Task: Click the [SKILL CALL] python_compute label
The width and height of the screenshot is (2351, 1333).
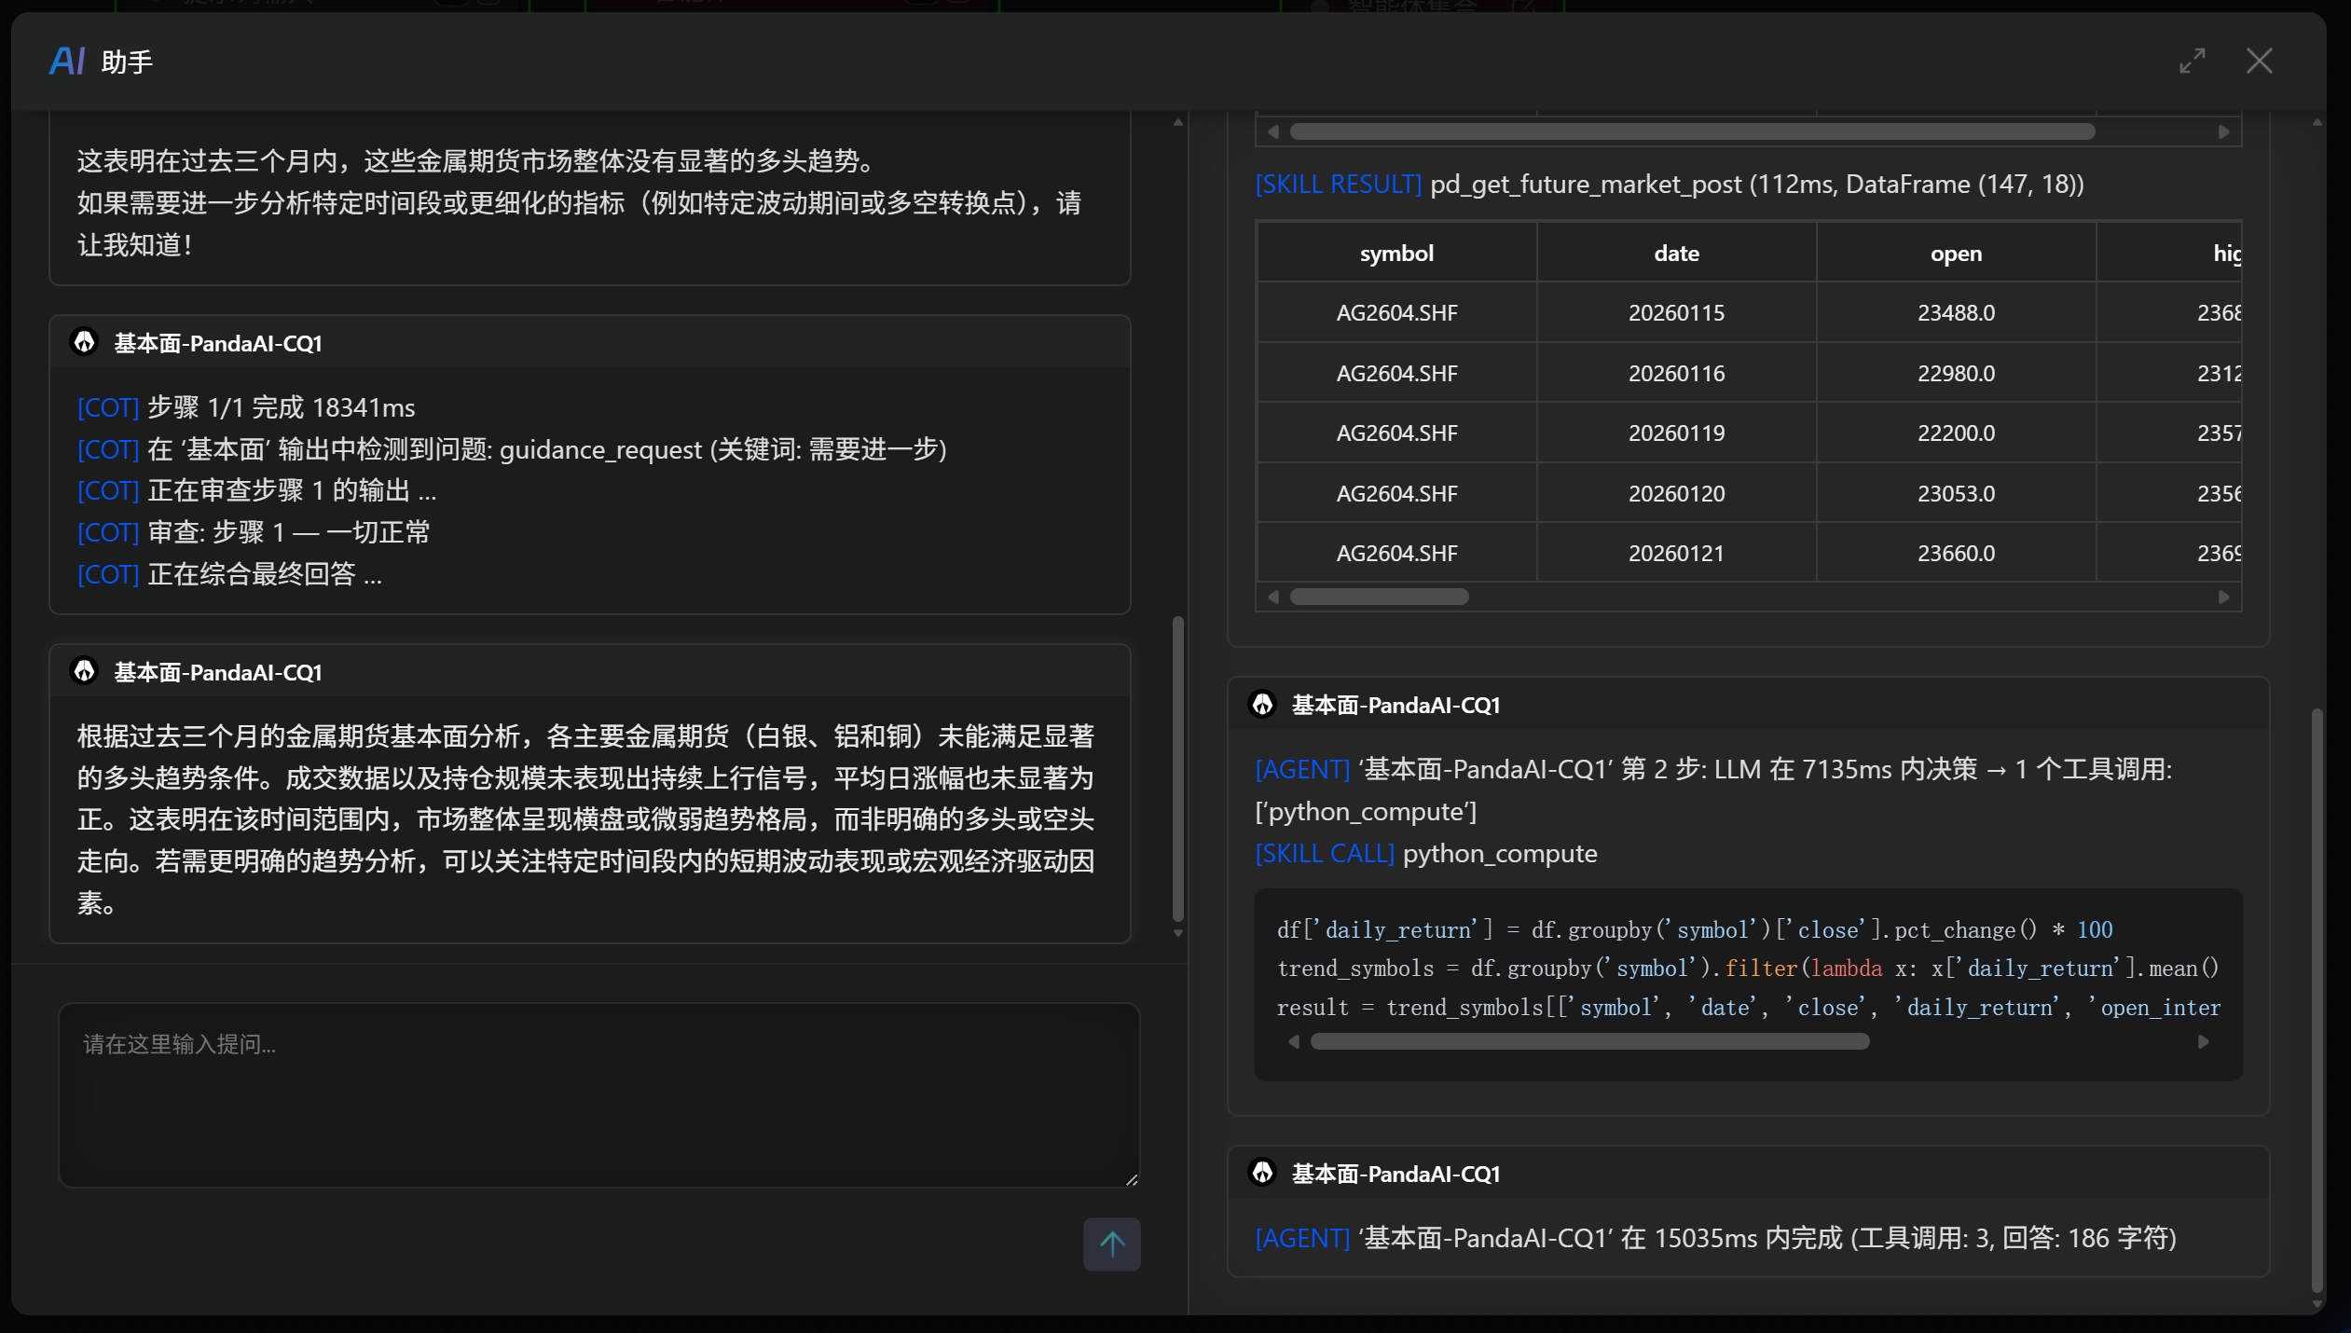Action: pyautogui.click(x=1324, y=854)
